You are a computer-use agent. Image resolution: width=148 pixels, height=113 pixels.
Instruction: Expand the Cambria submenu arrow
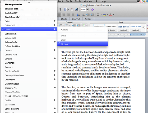[x=55, y=50]
